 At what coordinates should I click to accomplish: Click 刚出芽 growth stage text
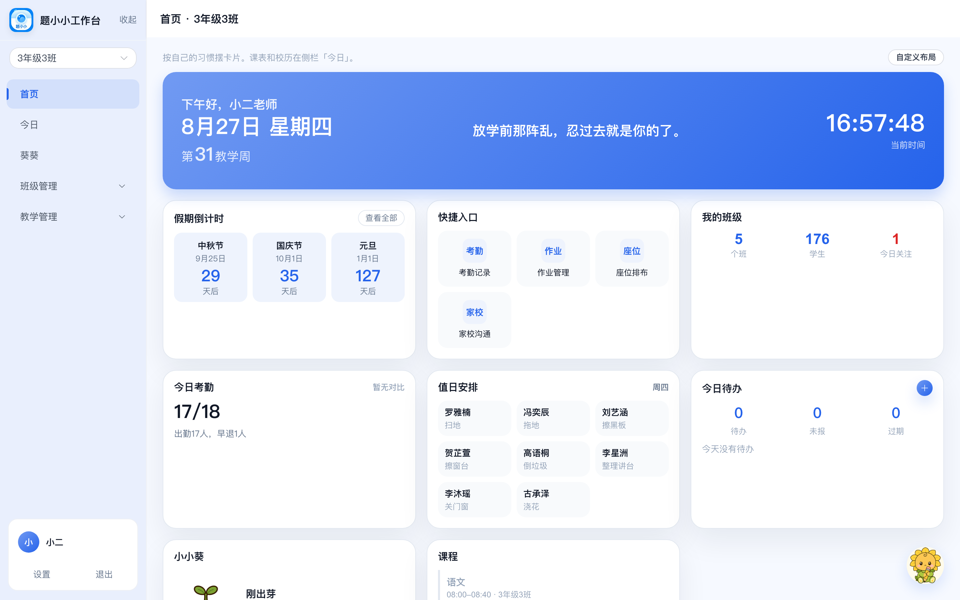pyautogui.click(x=261, y=594)
